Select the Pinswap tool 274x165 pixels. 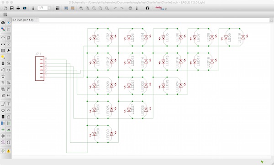pos(3,70)
